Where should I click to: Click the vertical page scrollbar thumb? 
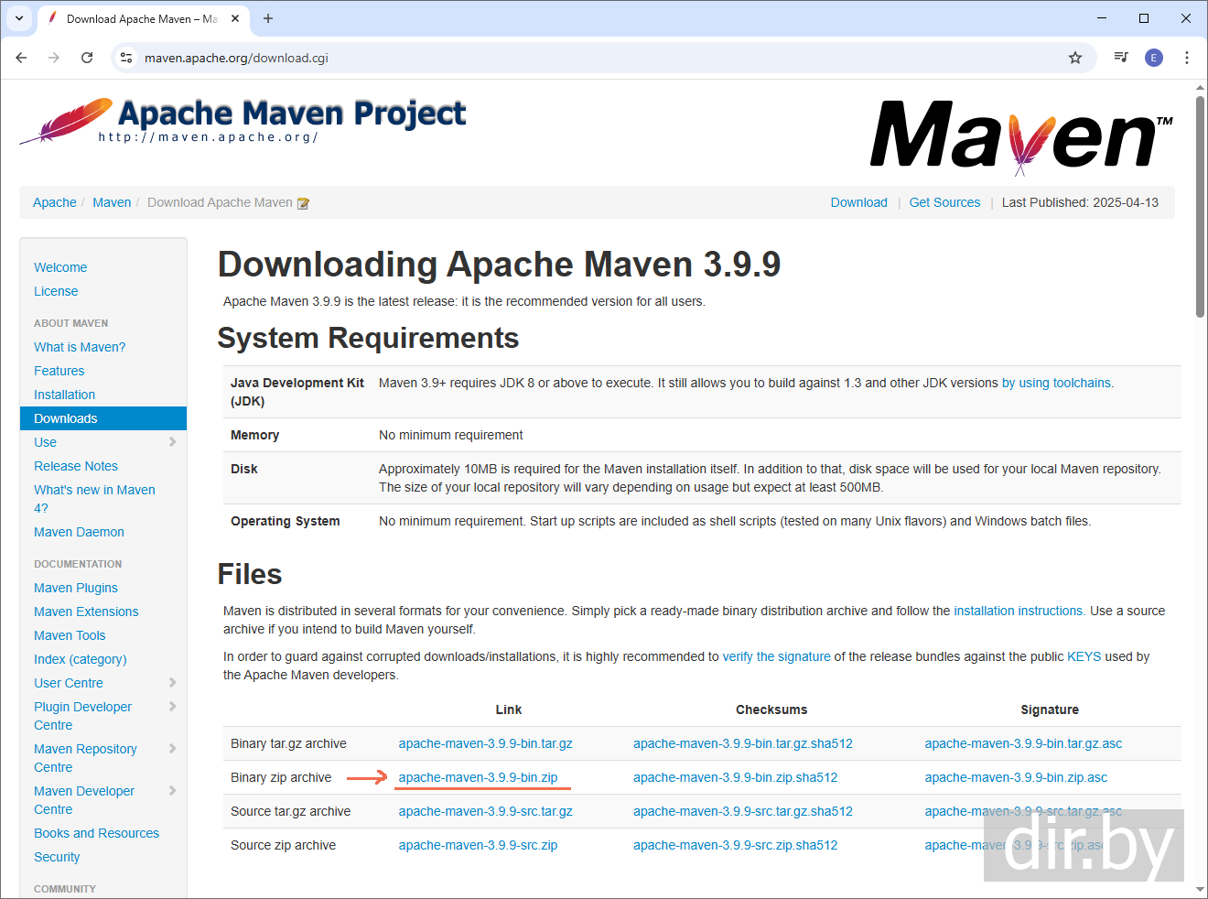pyautogui.click(x=1200, y=206)
